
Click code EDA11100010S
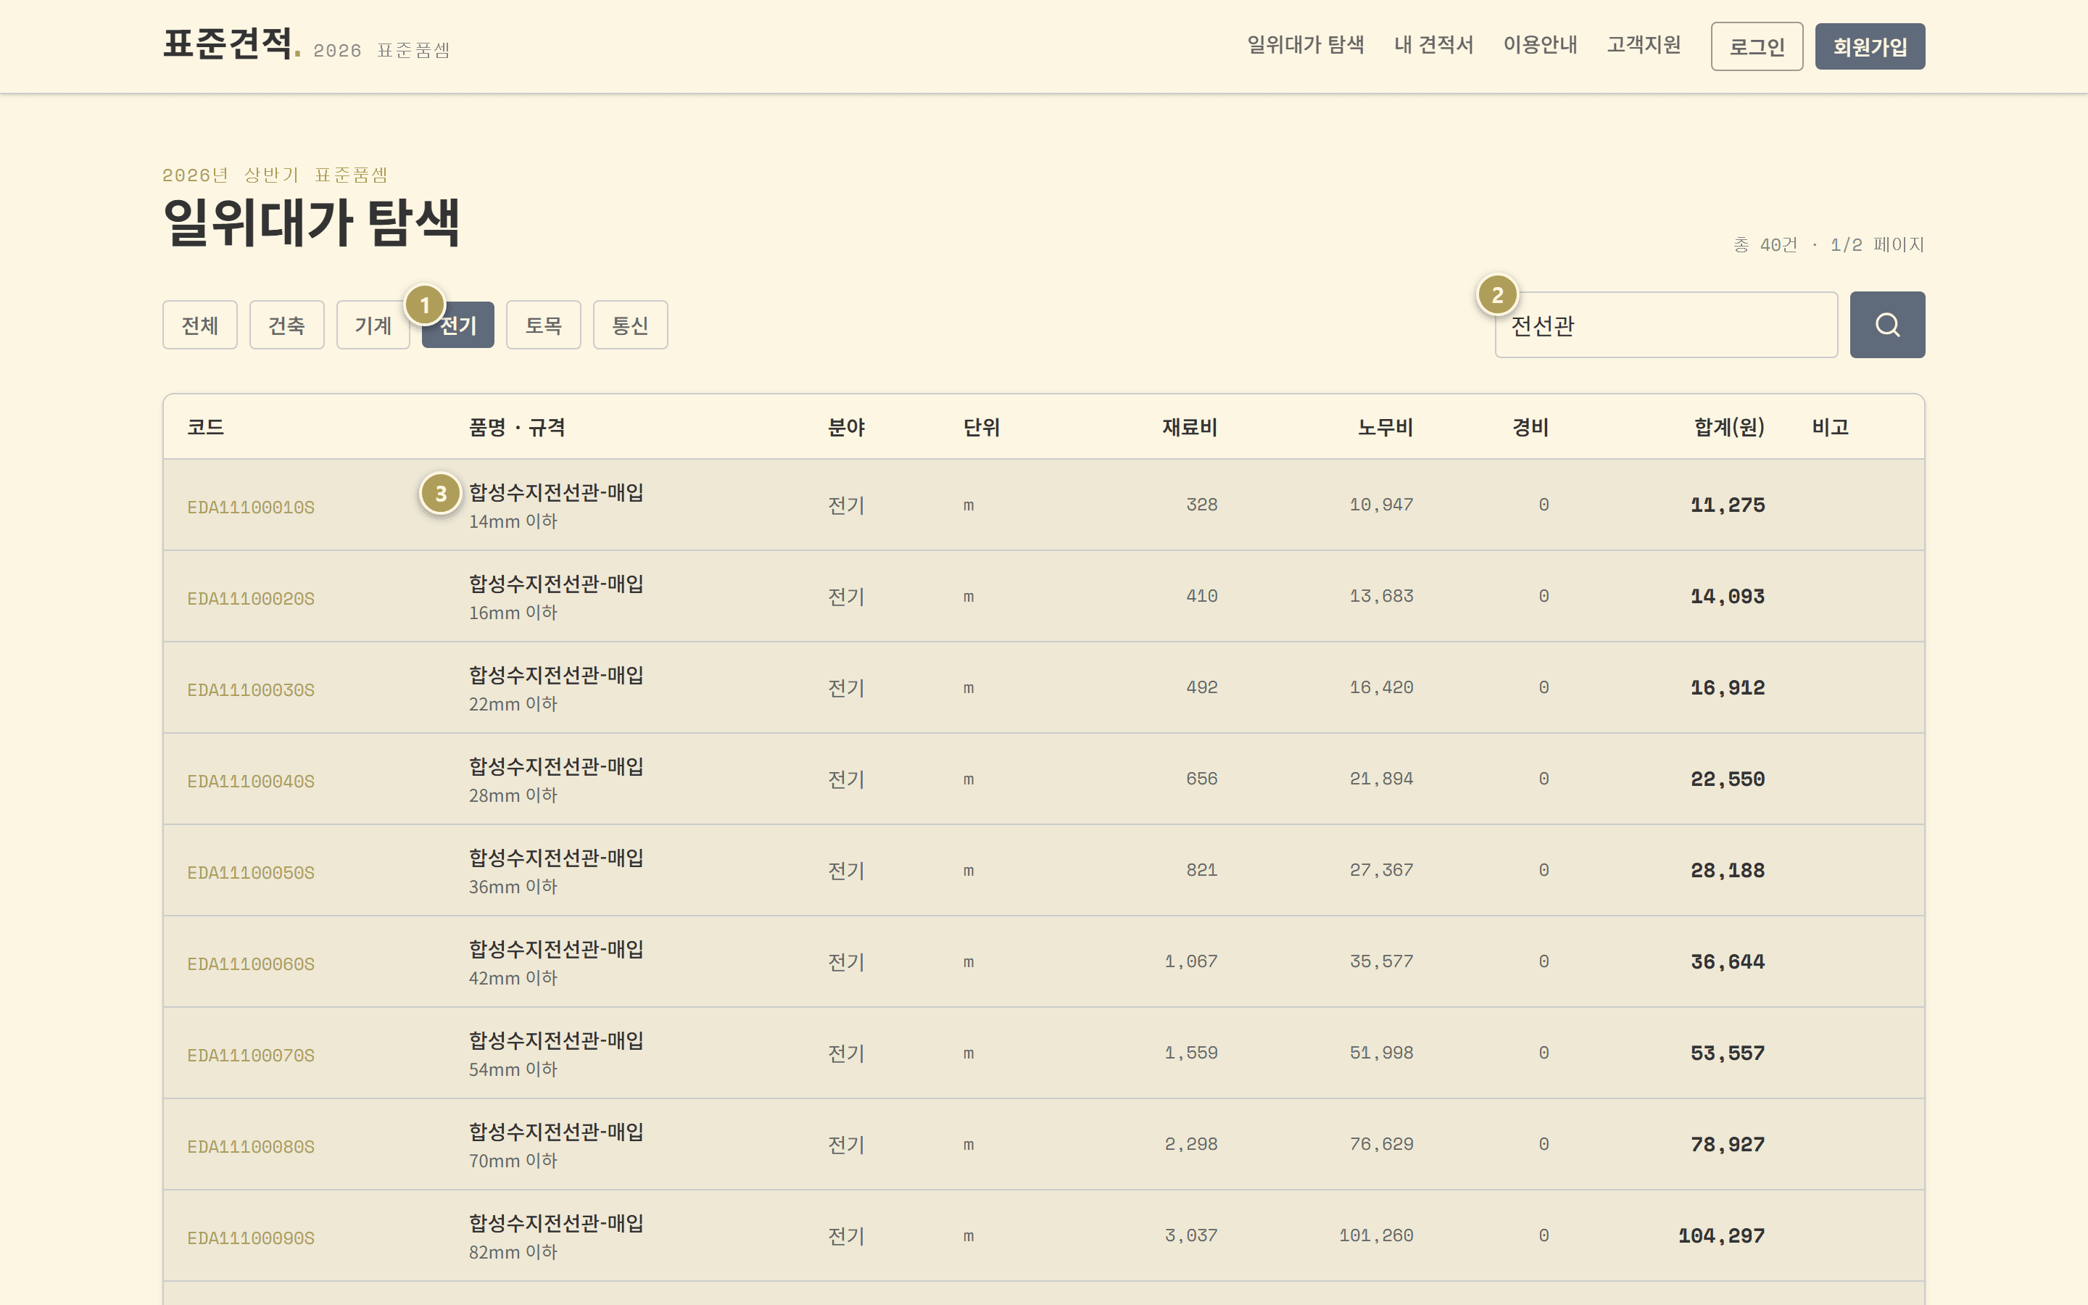click(251, 507)
